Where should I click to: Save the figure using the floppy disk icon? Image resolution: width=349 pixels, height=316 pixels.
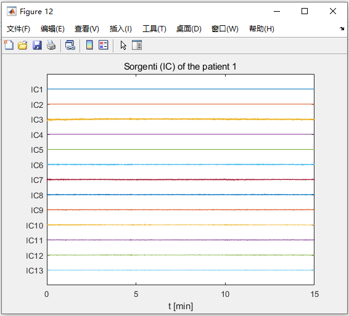point(37,45)
